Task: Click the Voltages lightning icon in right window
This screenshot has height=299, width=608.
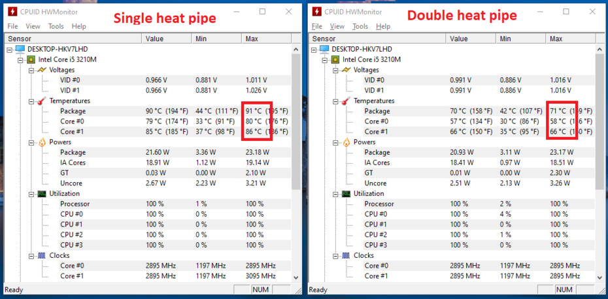Action: pos(346,70)
